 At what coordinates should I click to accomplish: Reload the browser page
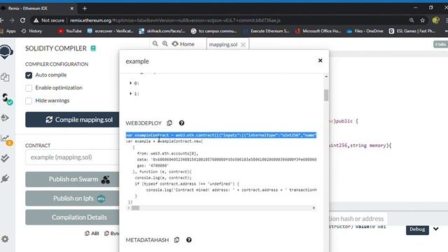(x=22, y=20)
